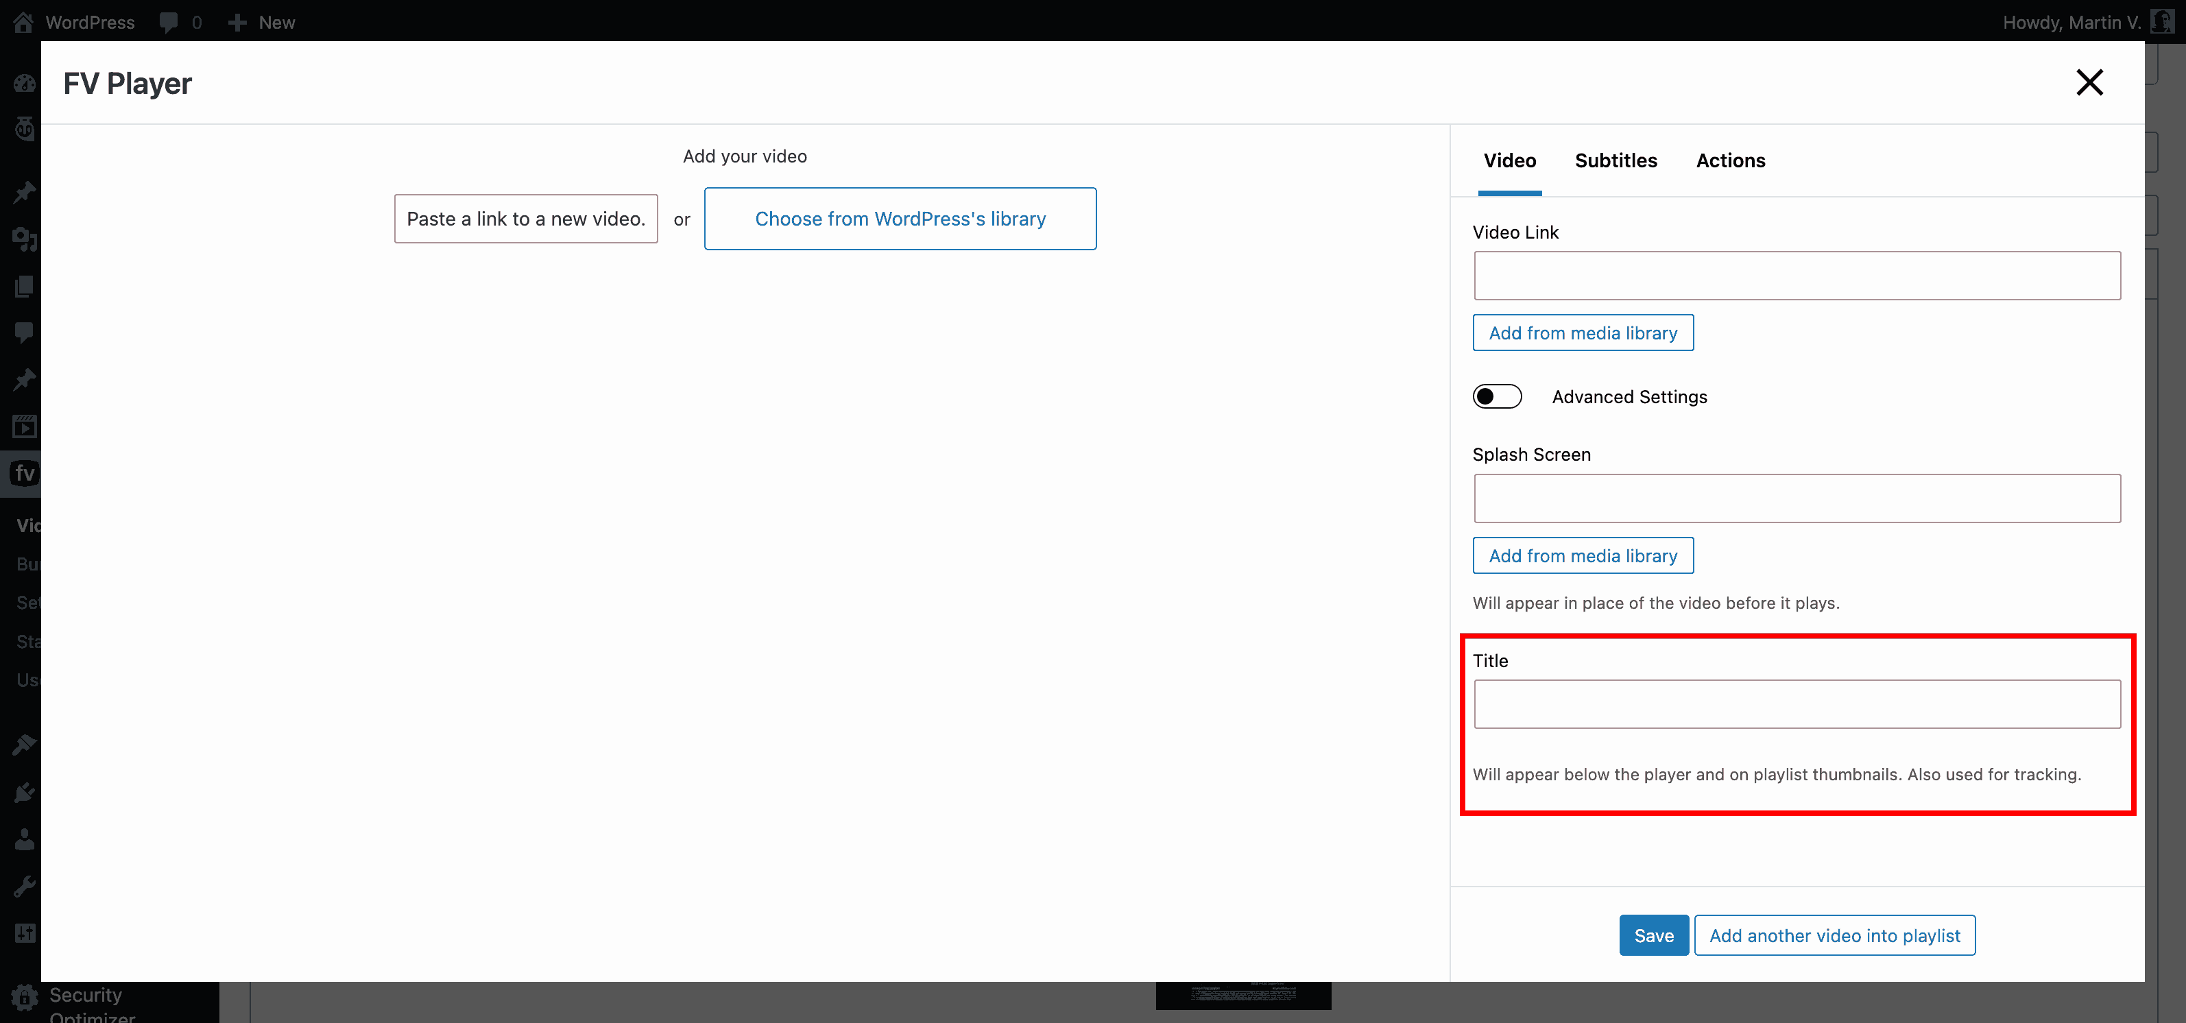Click into the Splash Screen input field
Image resolution: width=2186 pixels, height=1023 pixels.
point(1797,498)
